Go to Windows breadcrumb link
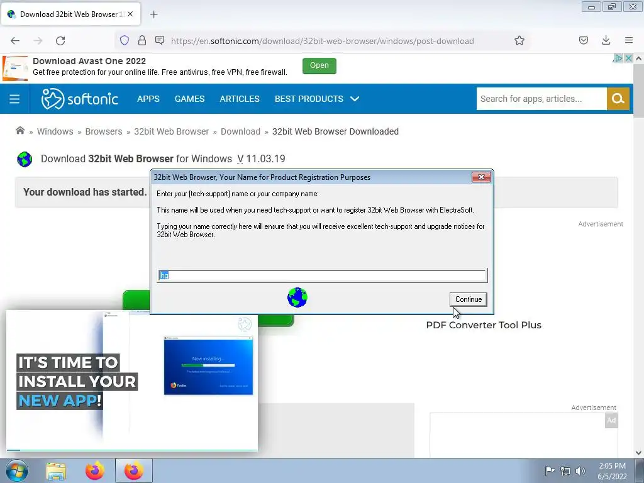This screenshot has width=644, height=483. click(x=55, y=131)
